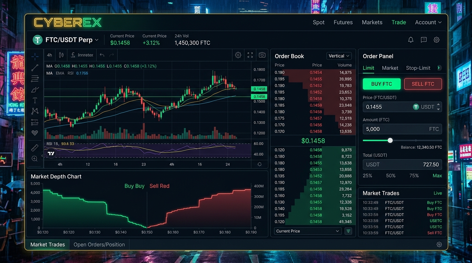Change the candlestick chart type
The height and width of the screenshot is (263, 472).
61,55
